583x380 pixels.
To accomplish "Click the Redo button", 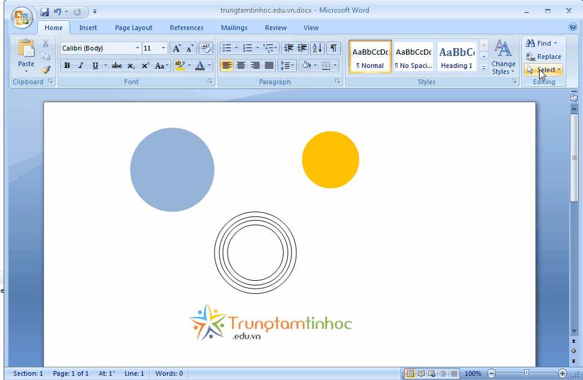I will (77, 12).
